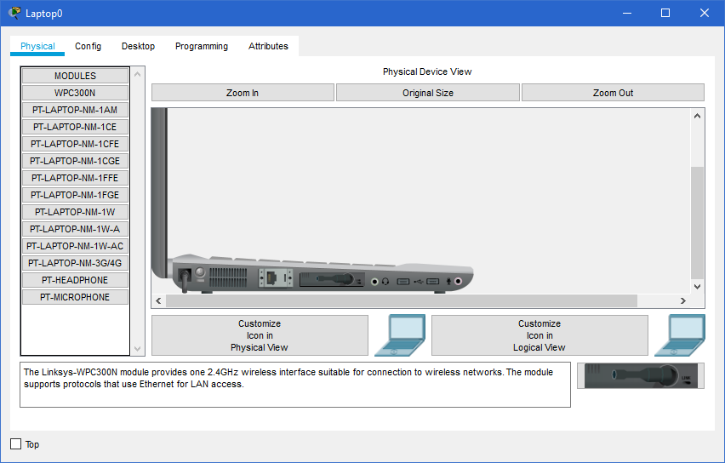Viewport: 725px width, 463px height.
Task: Select PT-LAPTOP-NM-1AM module
Action: pyautogui.click(x=75, y=110)
